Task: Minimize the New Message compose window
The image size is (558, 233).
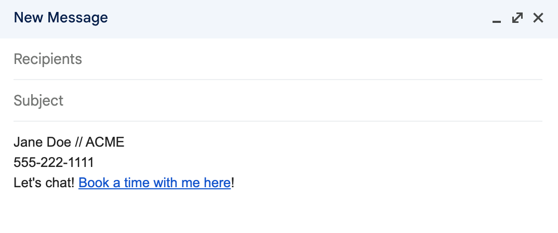Action: tap(497, 18)
